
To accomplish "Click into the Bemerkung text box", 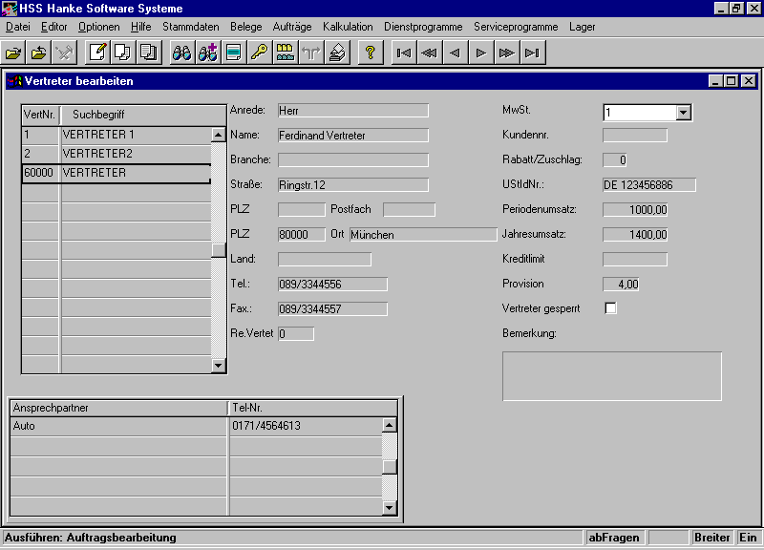I will tap(611, 376).
